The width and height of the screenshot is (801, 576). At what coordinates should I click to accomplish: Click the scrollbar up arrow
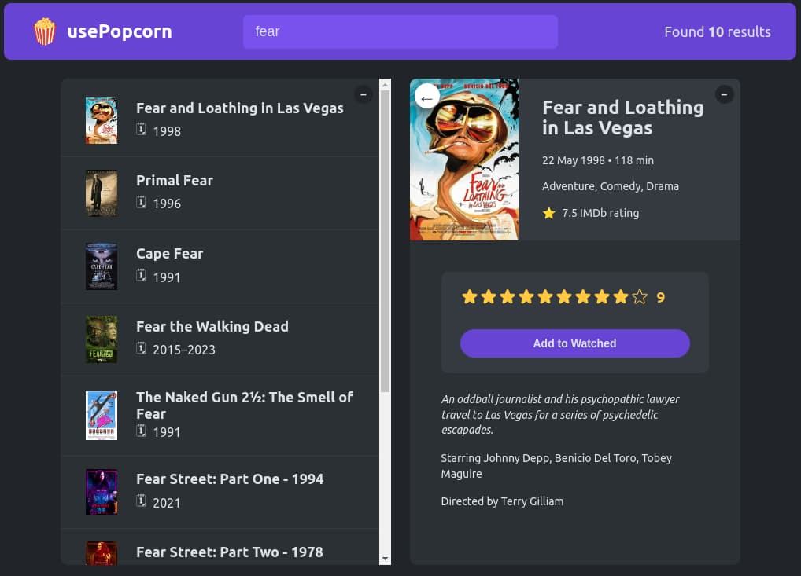tap(386, 84)
